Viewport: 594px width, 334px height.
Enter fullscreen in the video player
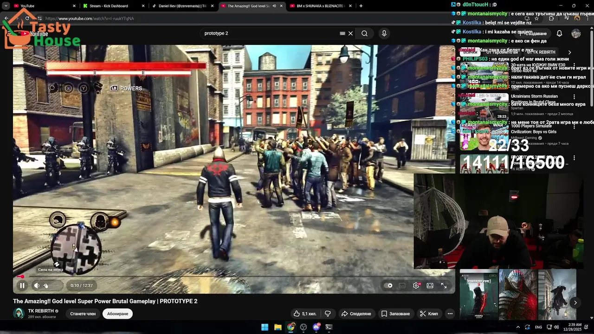coord(444,285)
